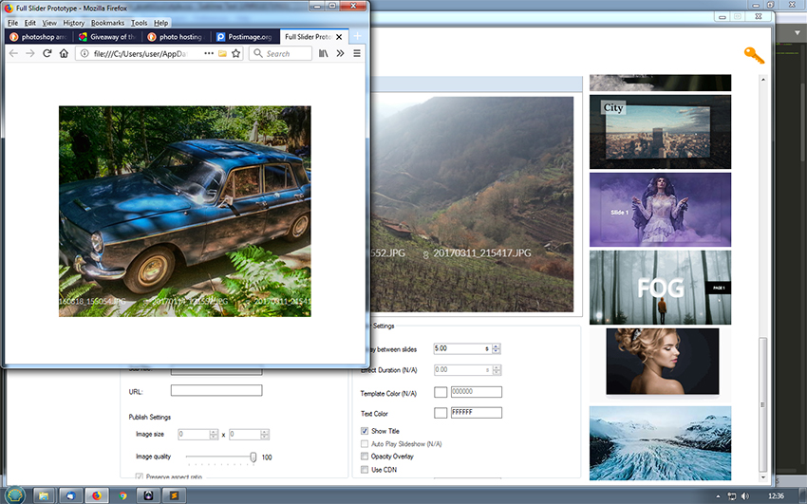Close the Full Slider Prototype tab
Image resolution: width=807 pixels, height=504 pixels.
339,37
